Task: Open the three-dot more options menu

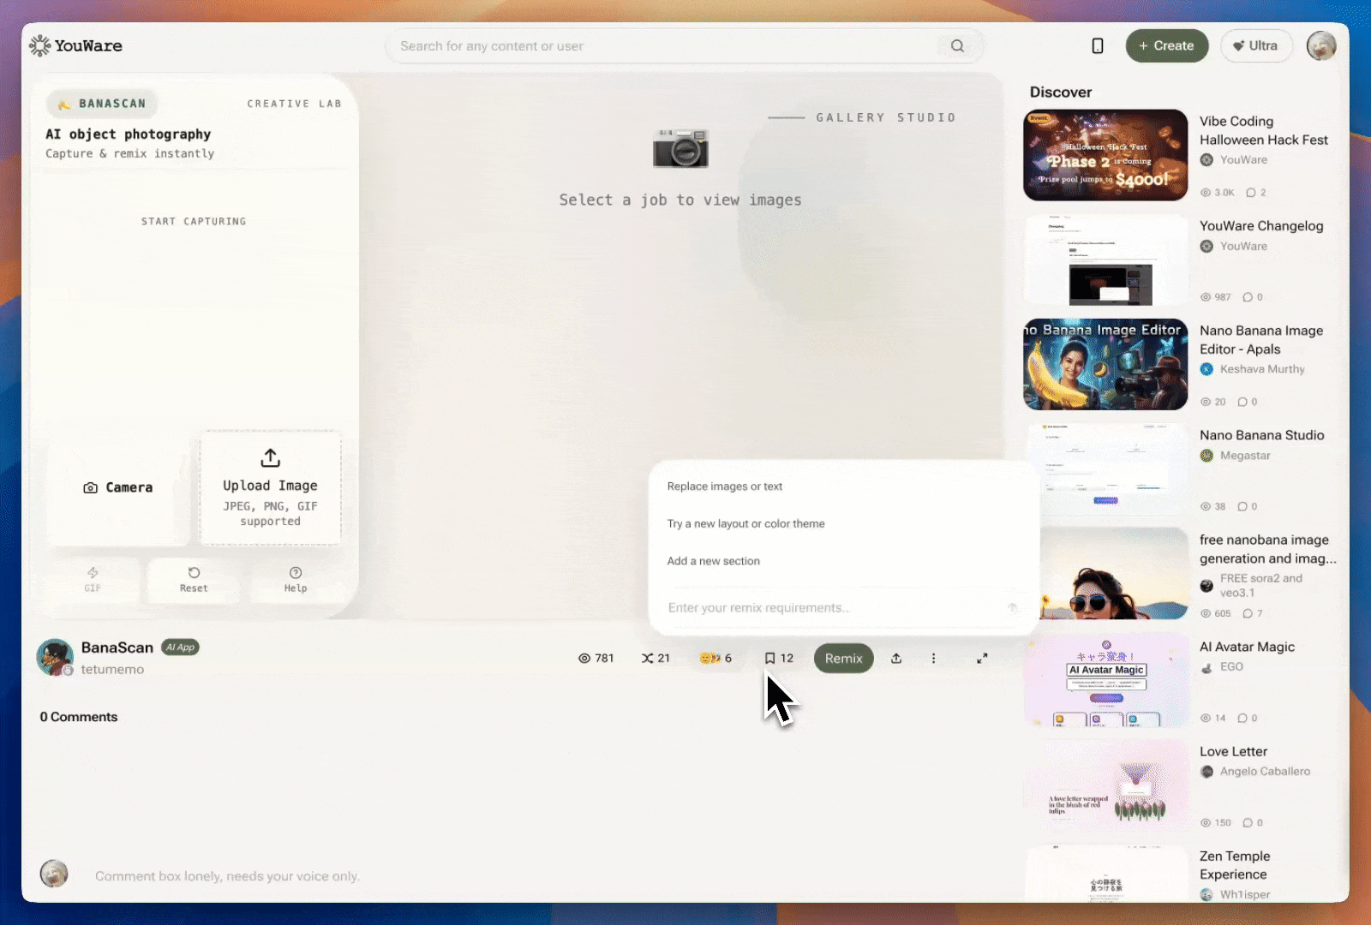Action: pyautogui.click(x=933, y=658)
